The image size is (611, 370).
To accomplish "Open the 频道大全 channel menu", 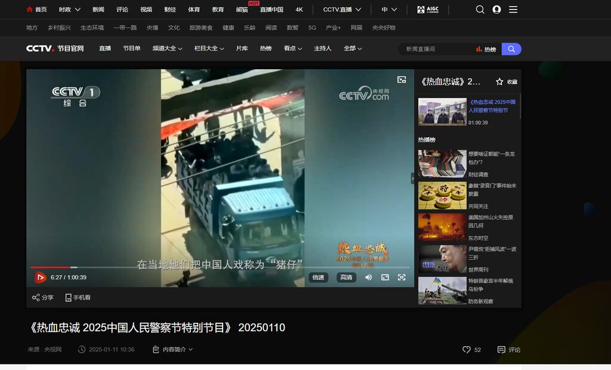I will point(167,49).
